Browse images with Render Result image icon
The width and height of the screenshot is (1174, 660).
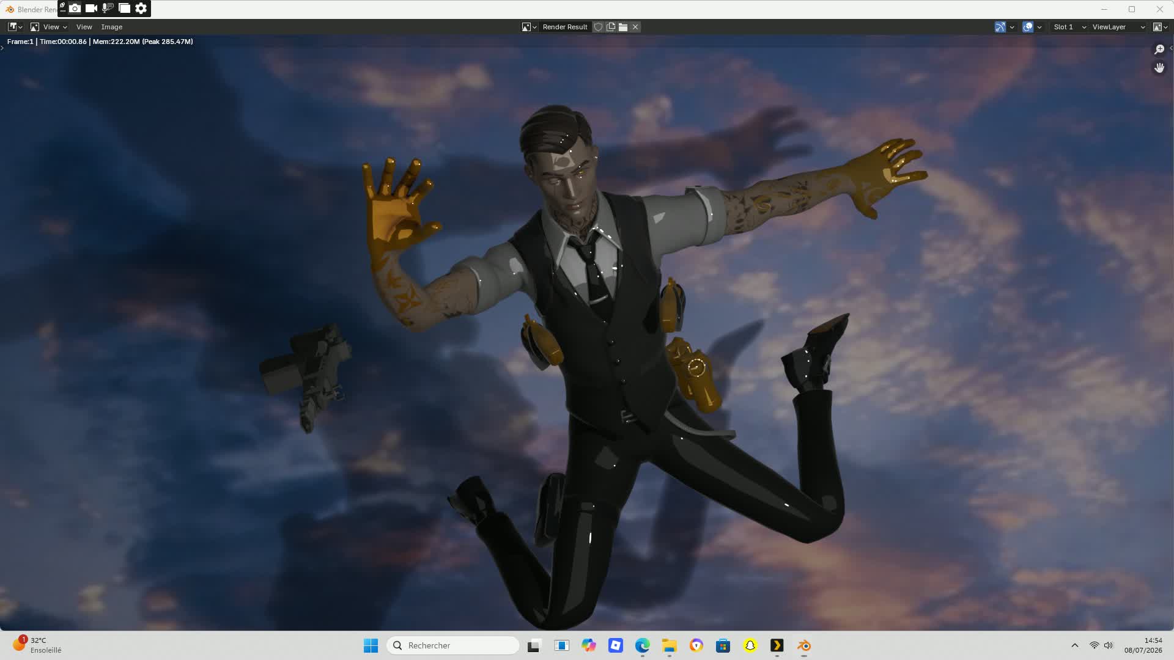(x=529, y=27)
